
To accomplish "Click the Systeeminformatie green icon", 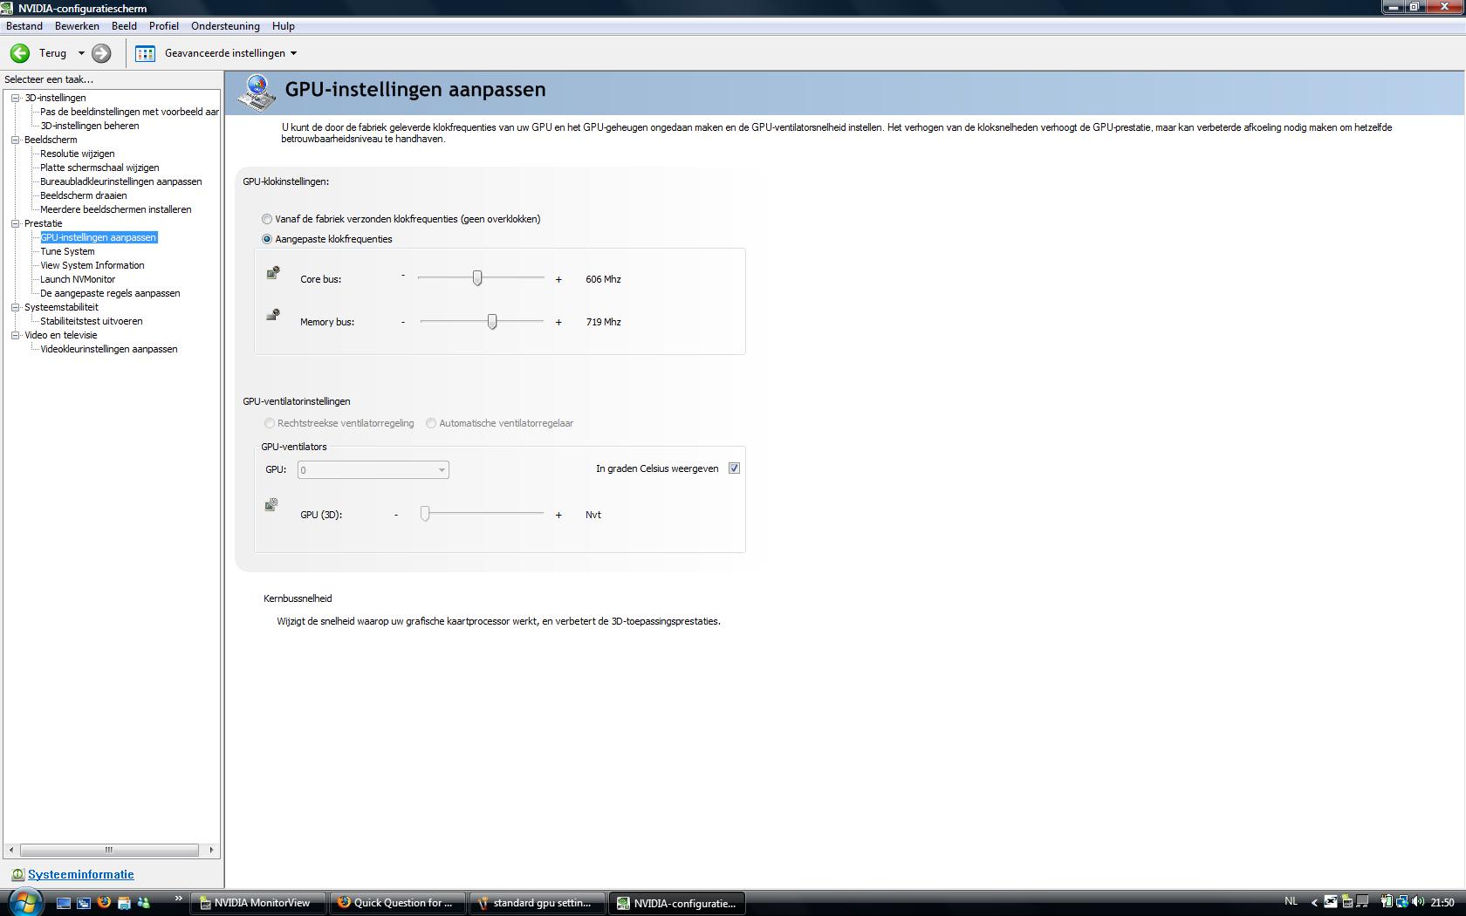I will coord(17,874).
